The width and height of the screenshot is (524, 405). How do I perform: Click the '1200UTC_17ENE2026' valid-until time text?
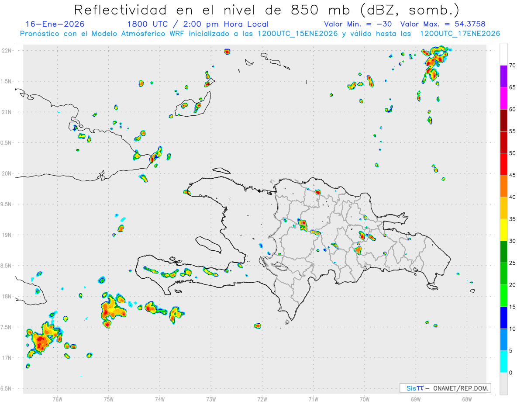(x=460, y=34)
